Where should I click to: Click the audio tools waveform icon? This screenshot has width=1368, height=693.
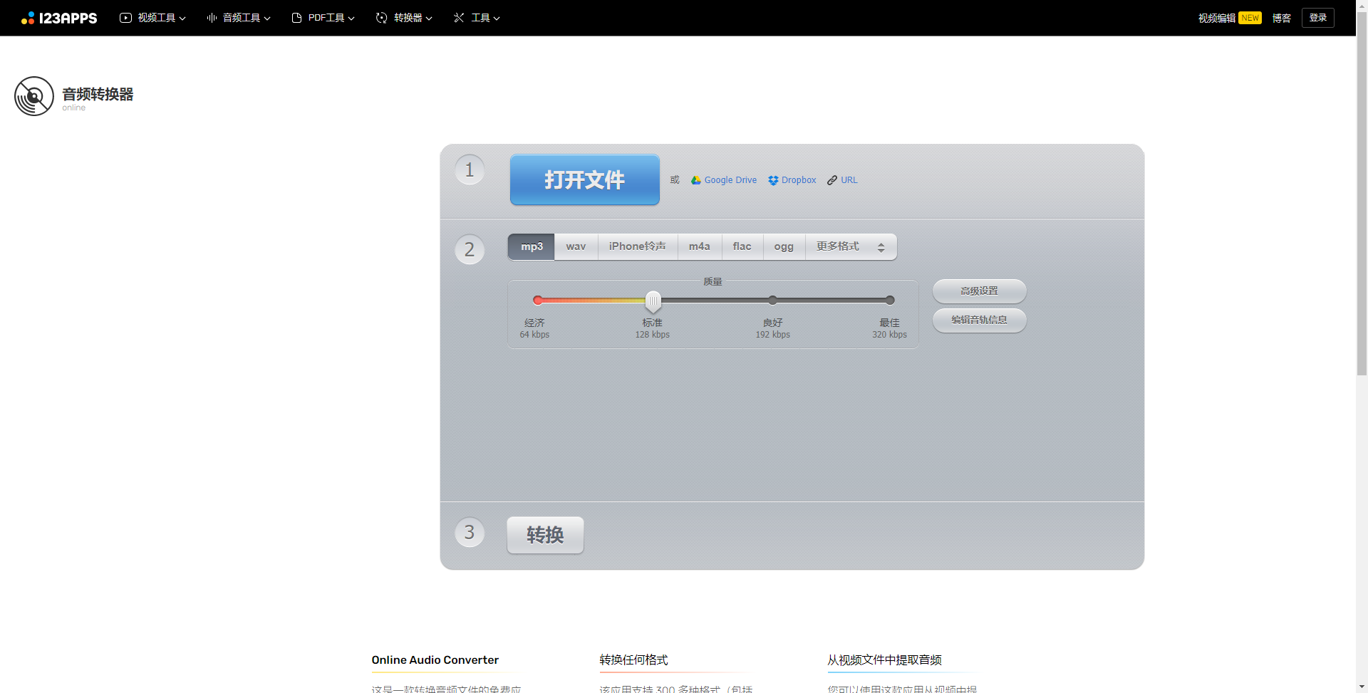point(212,18)
